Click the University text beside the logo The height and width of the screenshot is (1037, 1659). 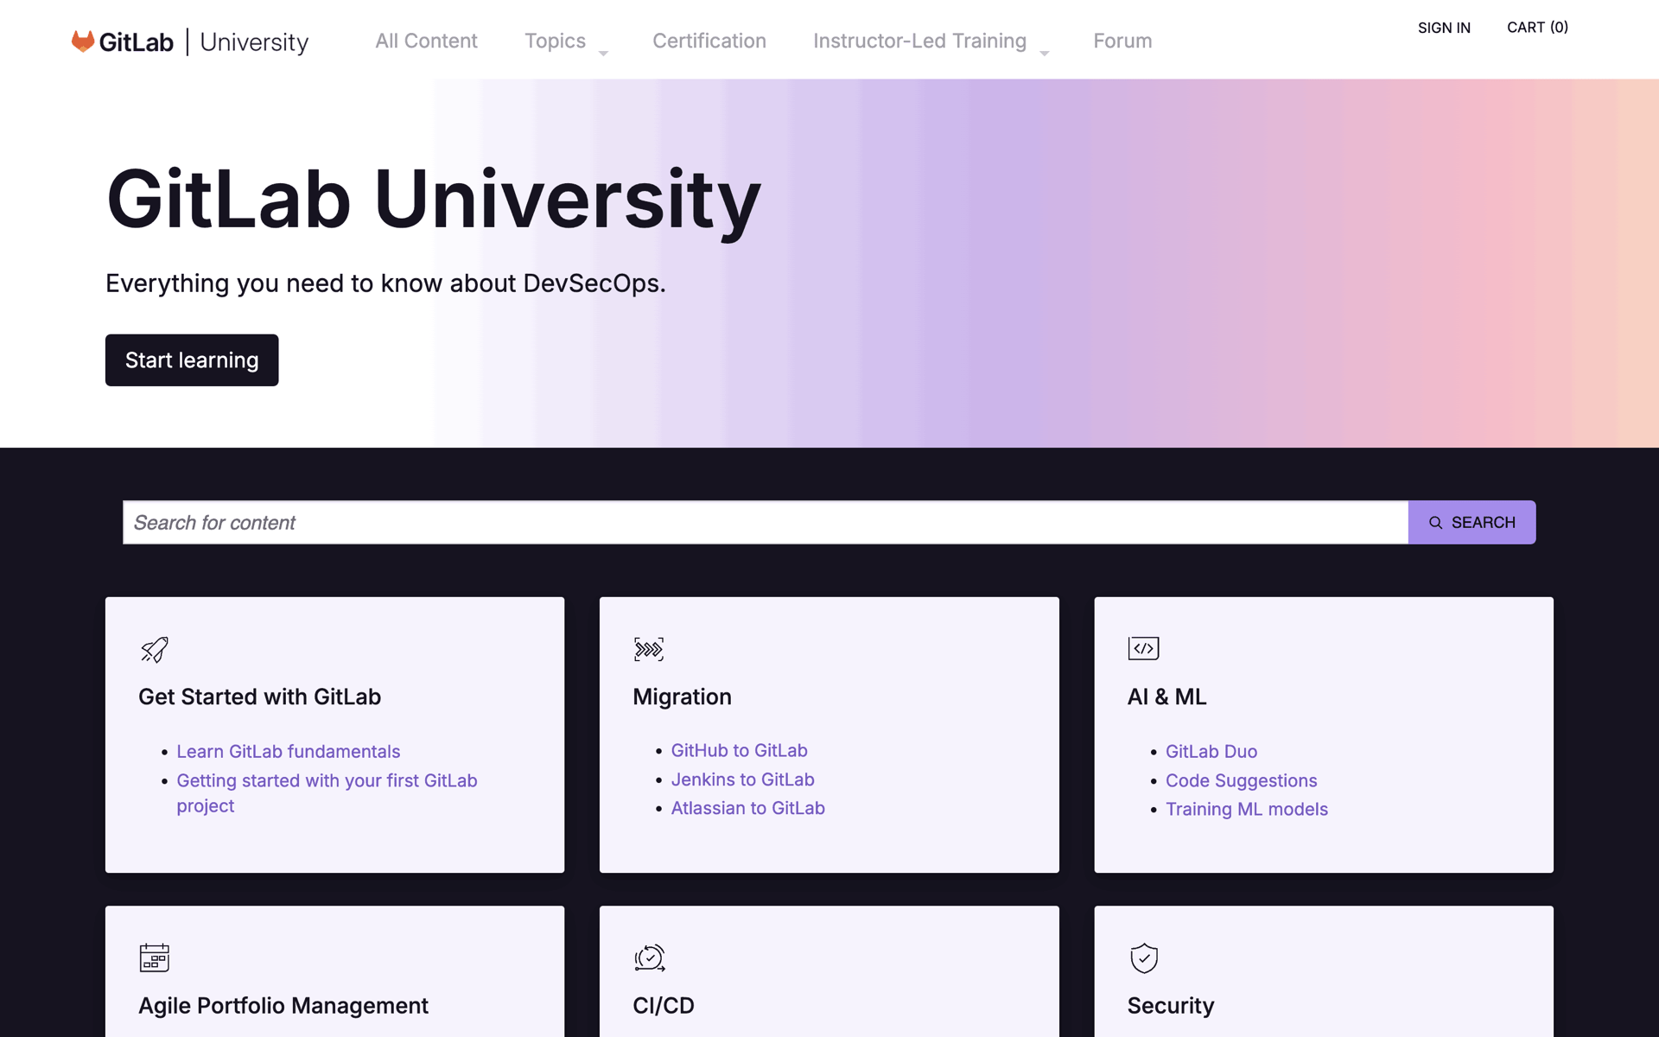[x=254, y=41]
